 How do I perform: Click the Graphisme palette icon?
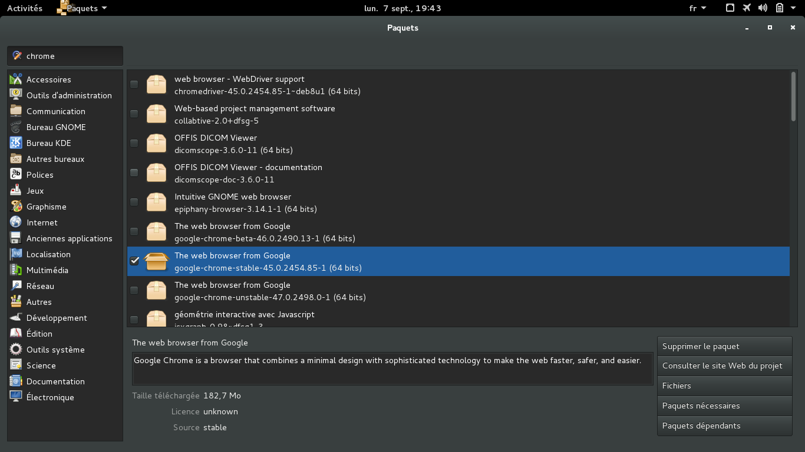point(16,207)
